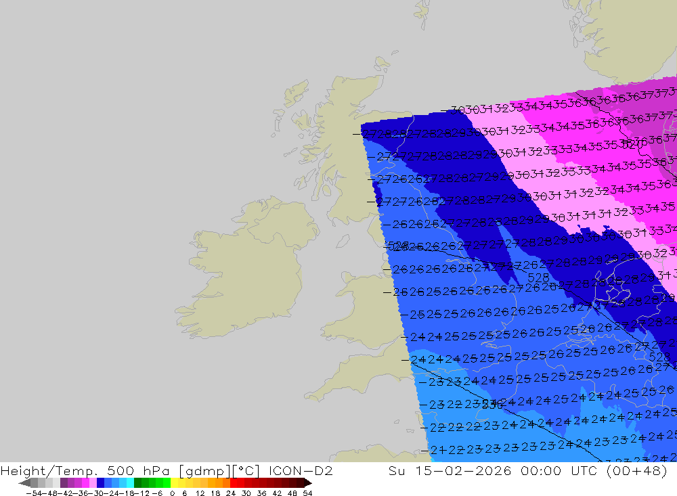
Task: Click the bright magenta legend color swatch
Action: click(x=85, y=482)
